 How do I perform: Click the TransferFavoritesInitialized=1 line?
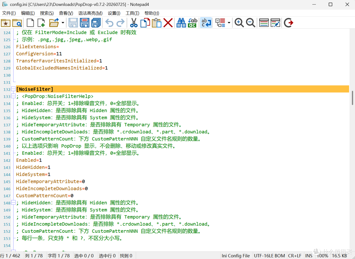[59, 61]
